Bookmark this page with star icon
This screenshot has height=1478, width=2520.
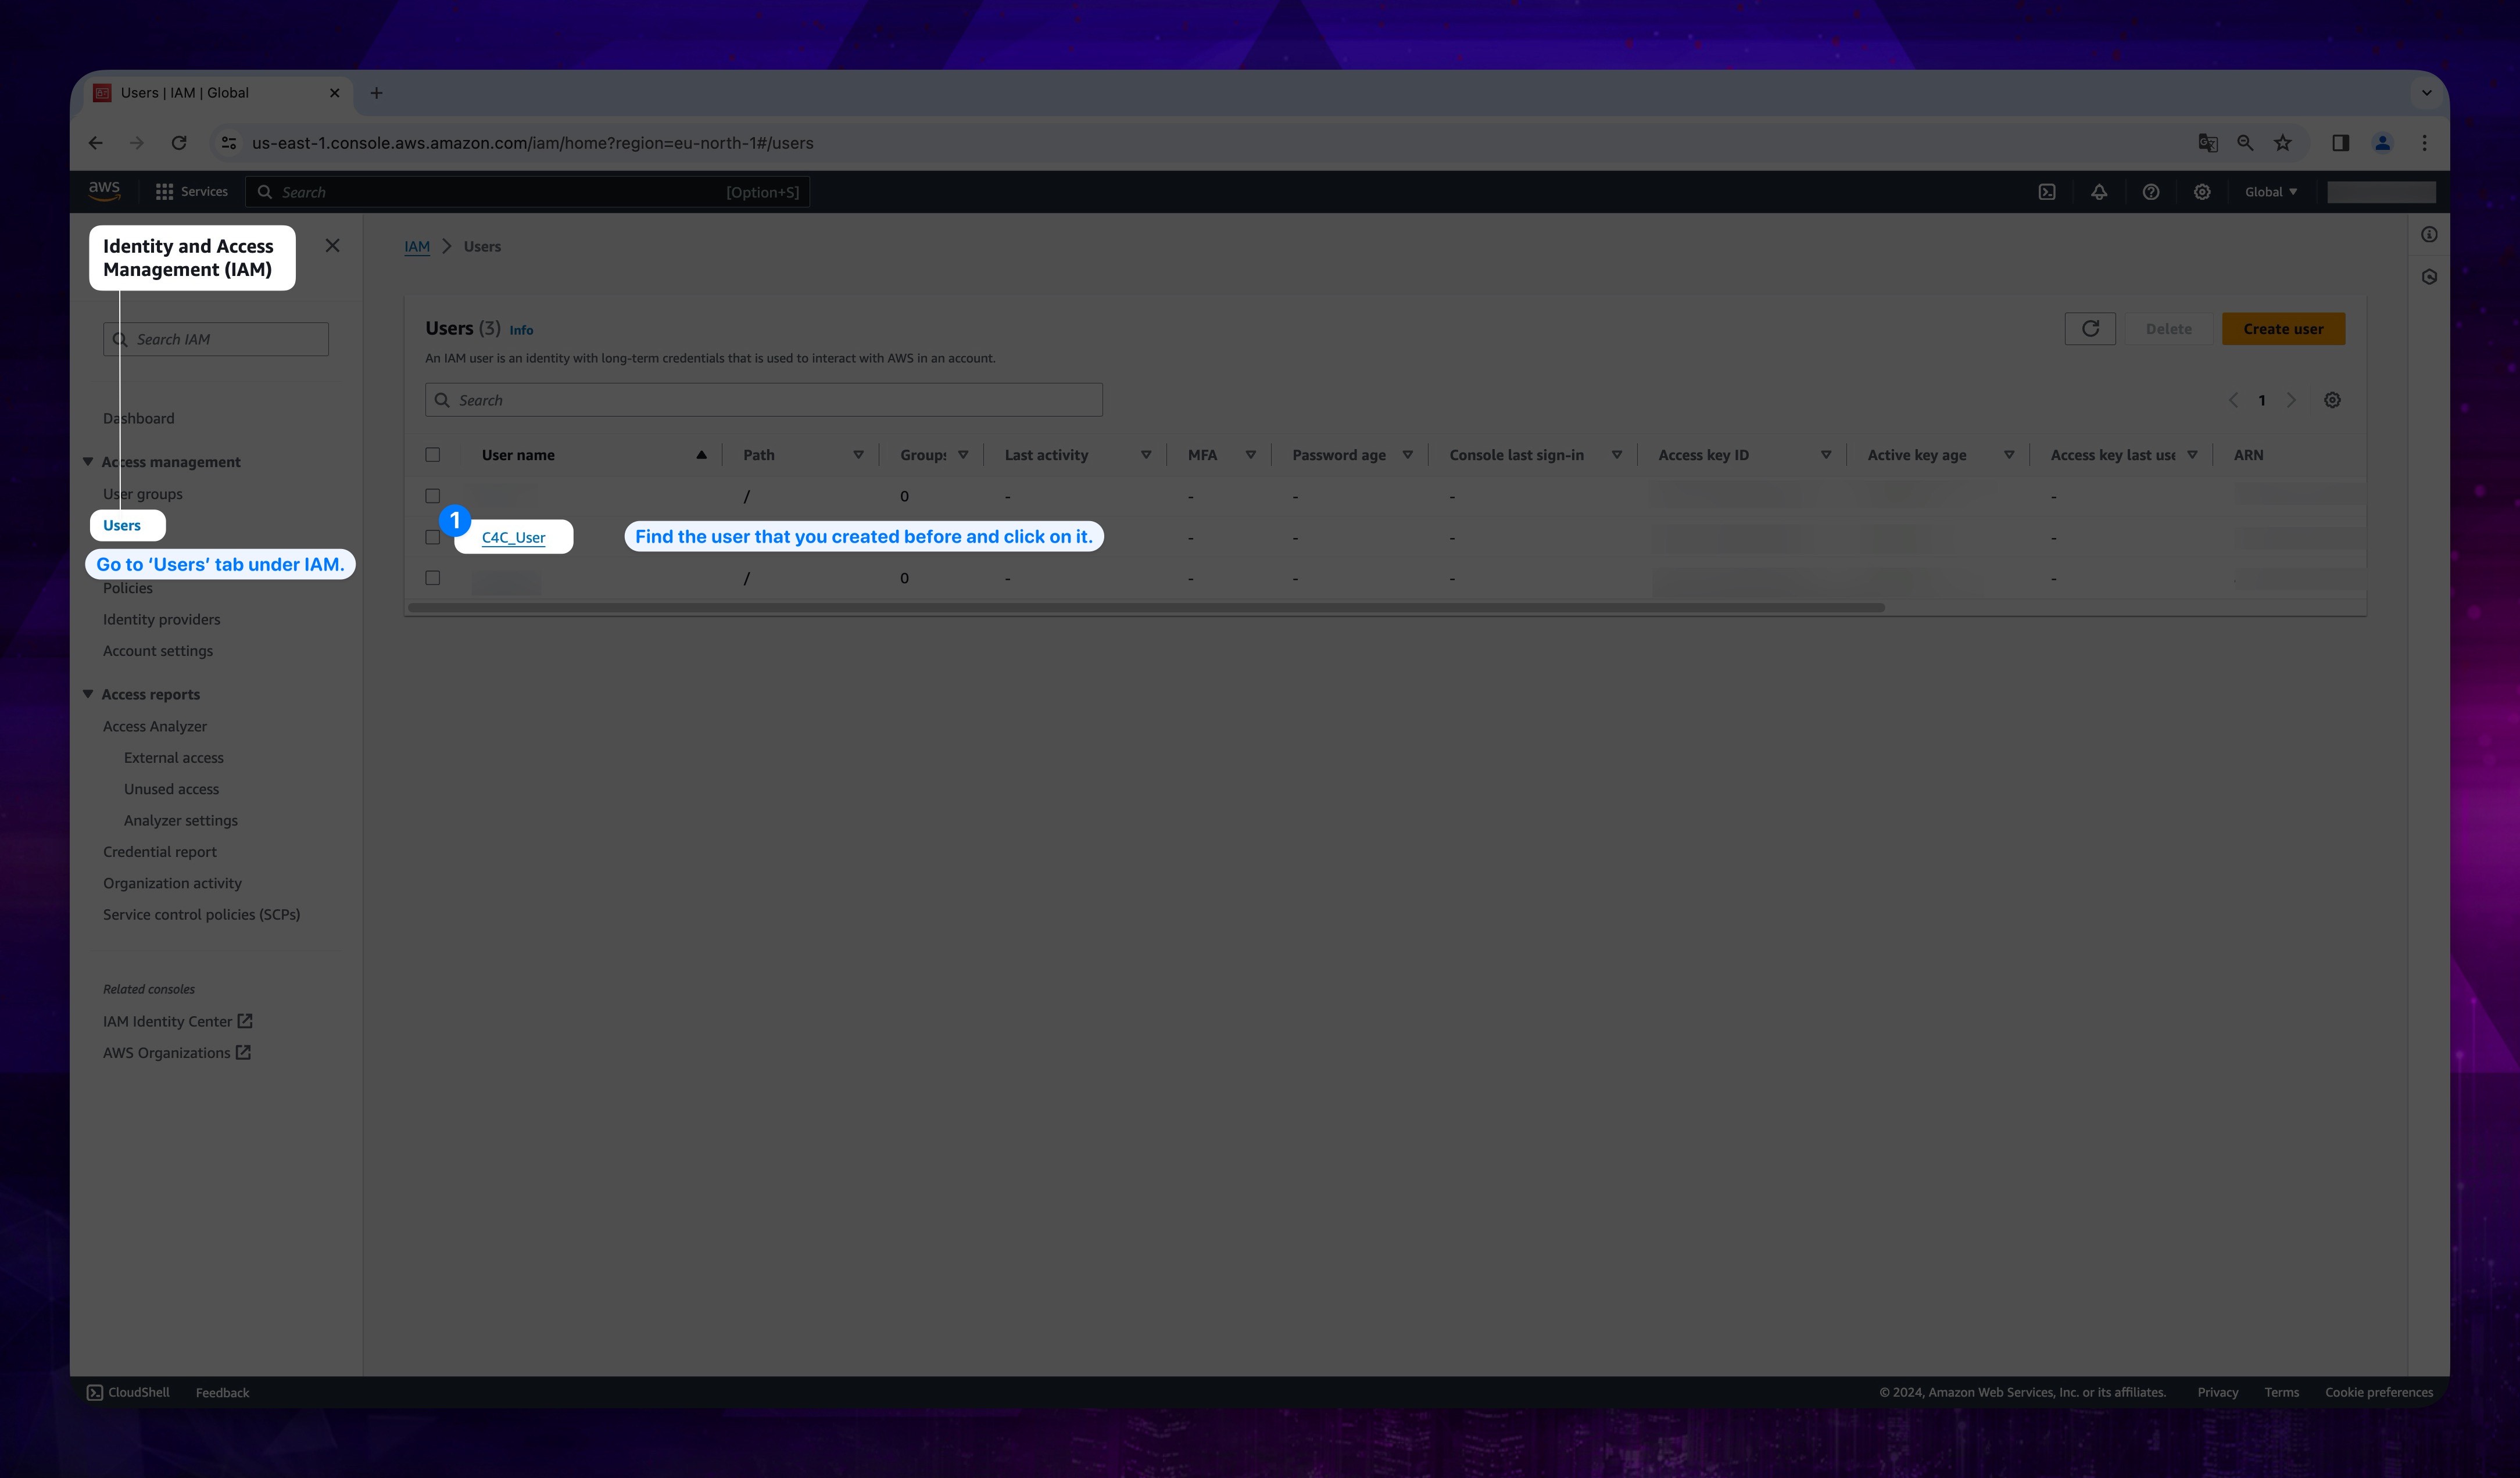click(x=2283, y=143)
